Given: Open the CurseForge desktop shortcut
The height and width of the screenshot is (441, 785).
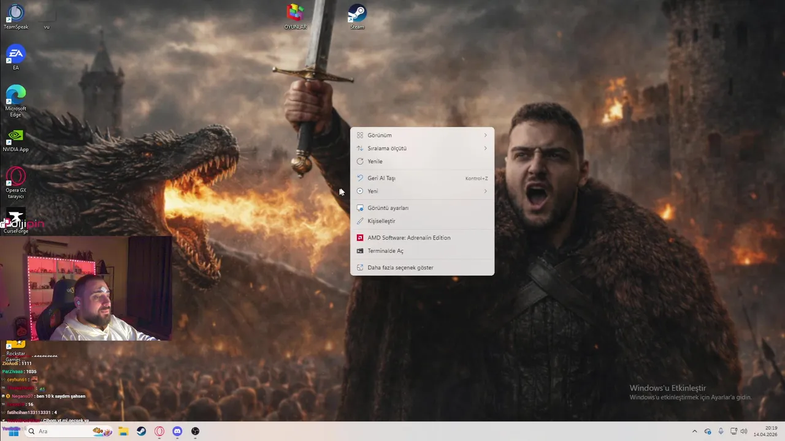Looking at the screenshot, I should coord(16,222).
